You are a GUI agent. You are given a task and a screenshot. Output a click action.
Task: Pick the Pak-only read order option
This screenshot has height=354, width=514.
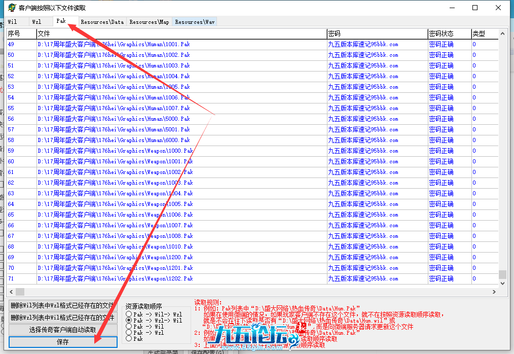(x=129, y=338)
